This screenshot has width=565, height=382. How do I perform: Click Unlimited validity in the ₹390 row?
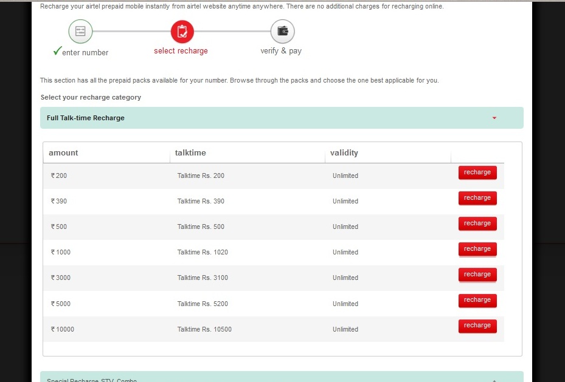coord(345,201)
